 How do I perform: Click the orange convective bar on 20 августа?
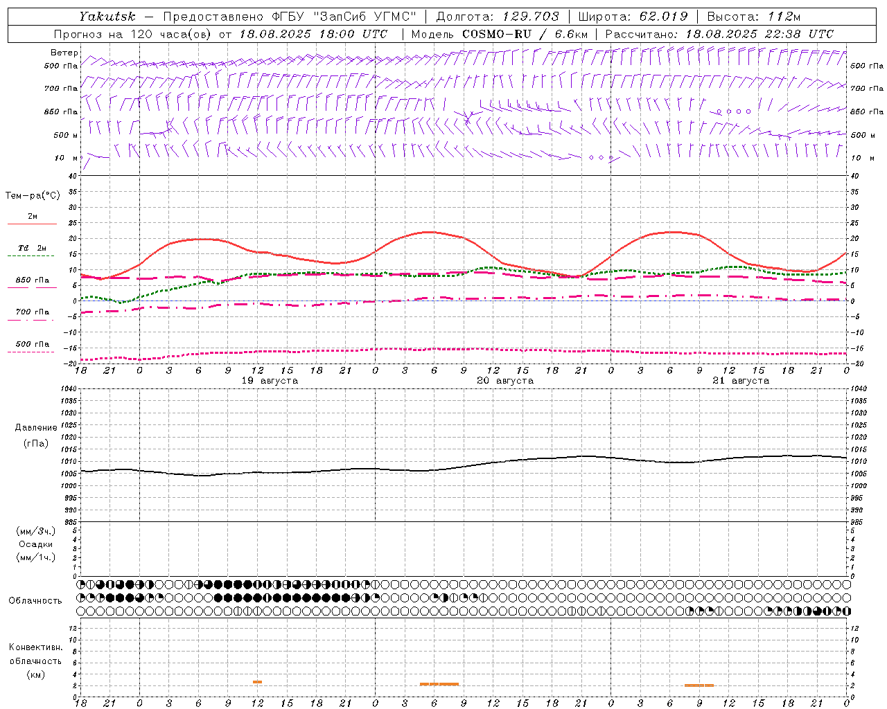[x=439, y=684]
